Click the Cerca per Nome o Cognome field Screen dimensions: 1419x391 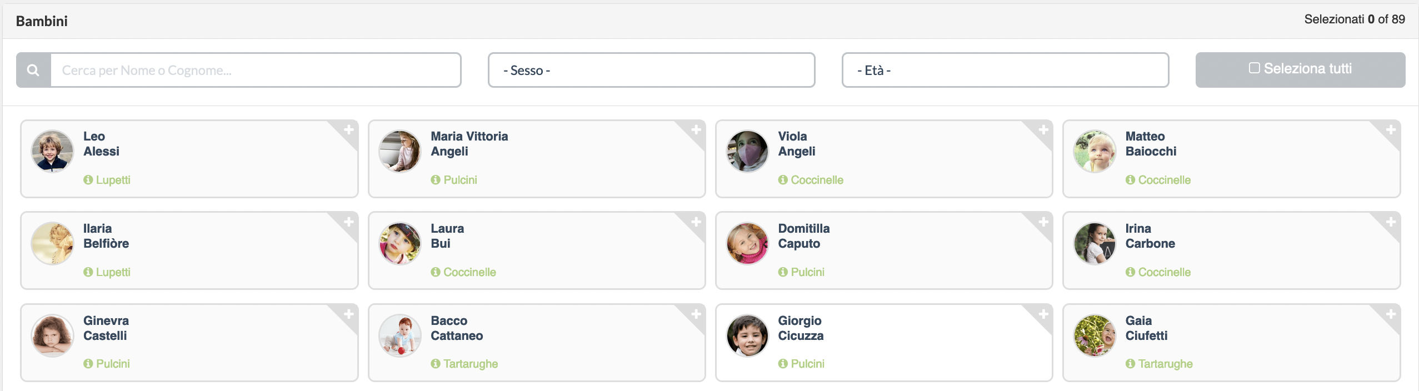click(x=256, y=70)
